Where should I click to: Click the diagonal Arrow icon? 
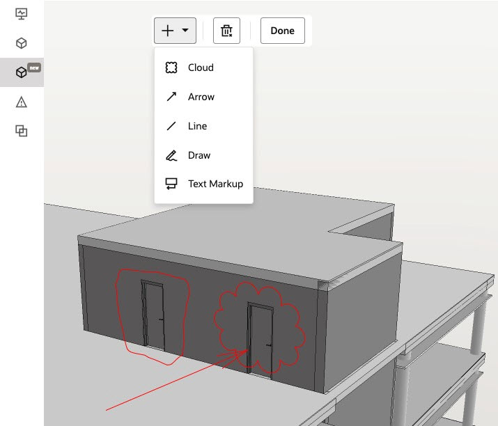coord(171,97)
